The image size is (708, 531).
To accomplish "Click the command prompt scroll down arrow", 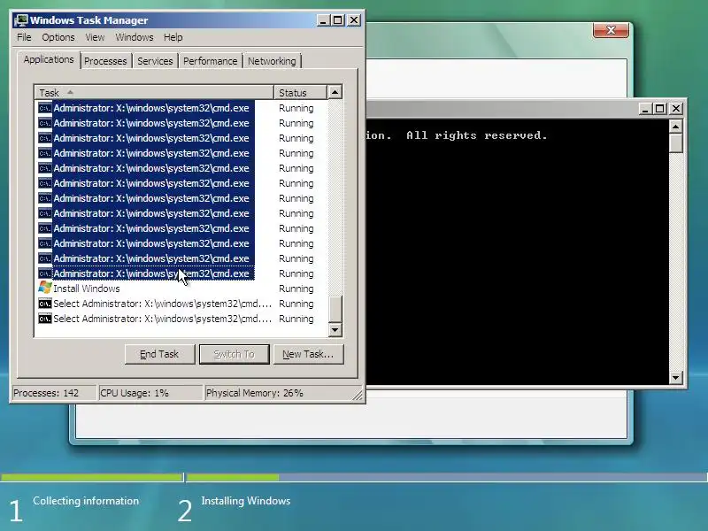I will pyautogui.click(x=675, y=378).
